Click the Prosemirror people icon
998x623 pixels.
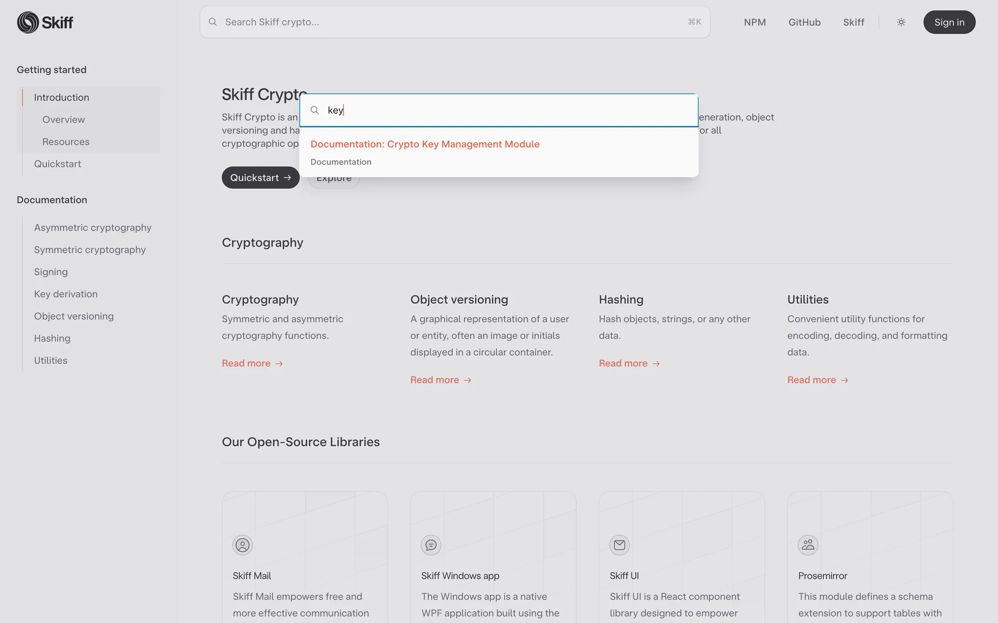(808, 545)
